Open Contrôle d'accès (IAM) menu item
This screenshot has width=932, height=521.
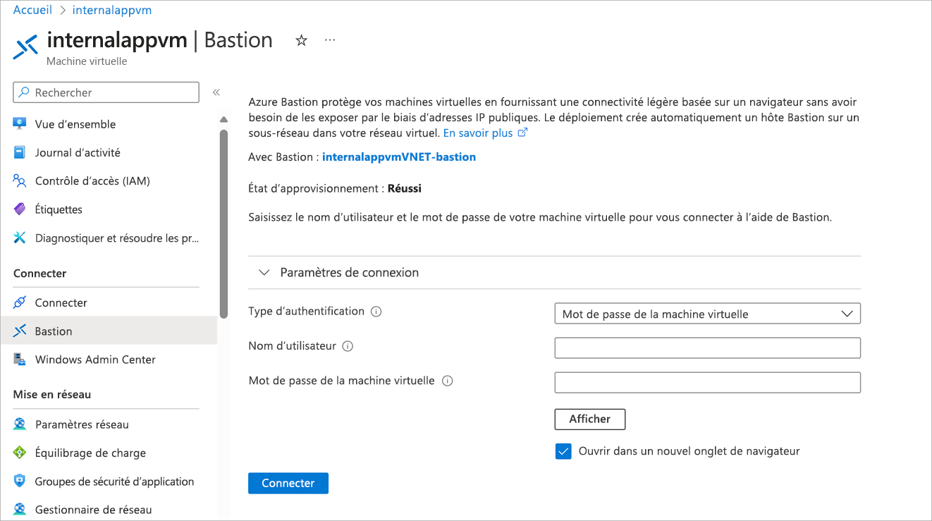pyautogui.click(x=92, y=181)
